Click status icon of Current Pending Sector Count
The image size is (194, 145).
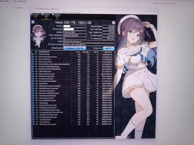[x=33, y=110]
